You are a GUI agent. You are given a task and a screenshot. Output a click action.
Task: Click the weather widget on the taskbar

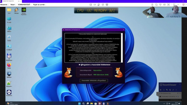[x=13, y=104]
